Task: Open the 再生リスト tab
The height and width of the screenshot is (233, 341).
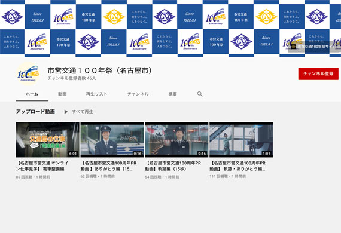Action: pyautogui.click(x=96, y=94)
